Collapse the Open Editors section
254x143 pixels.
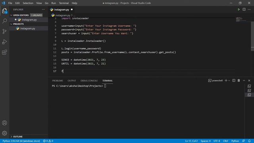[11, 15]
